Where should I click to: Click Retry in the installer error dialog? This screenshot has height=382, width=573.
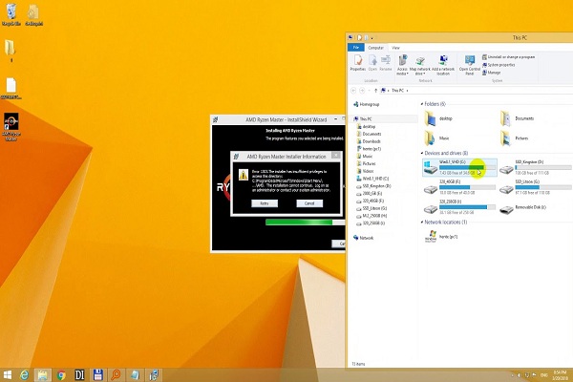click(265, 203)
